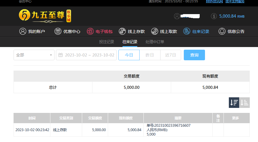Click the 电子钱包 wallet icon

click(90, 31)
